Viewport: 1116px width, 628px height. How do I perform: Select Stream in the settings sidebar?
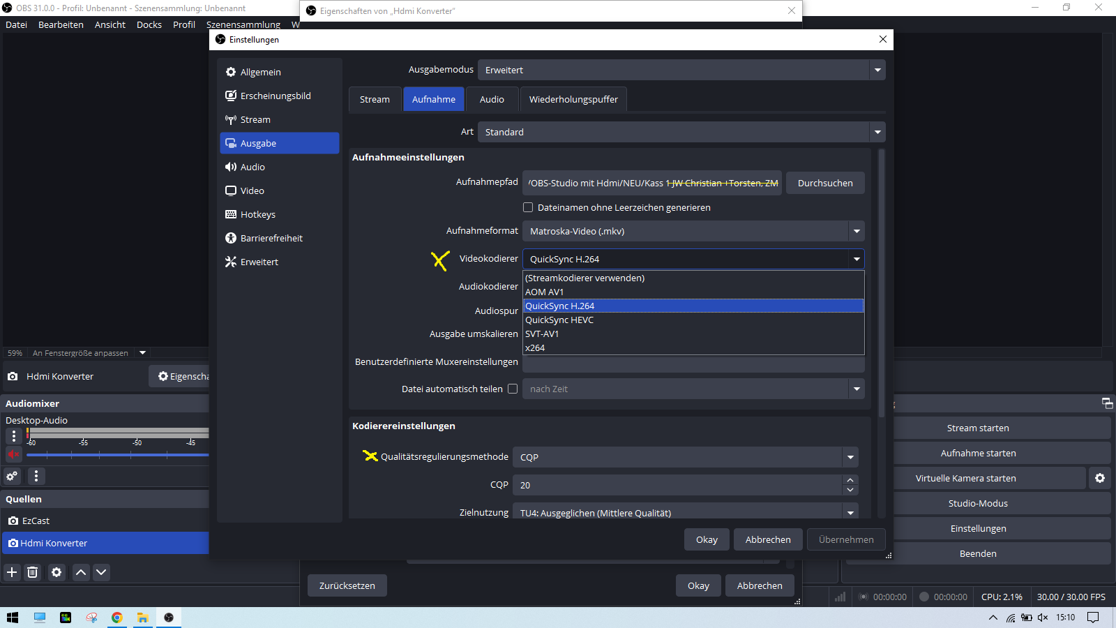[280, 119]
